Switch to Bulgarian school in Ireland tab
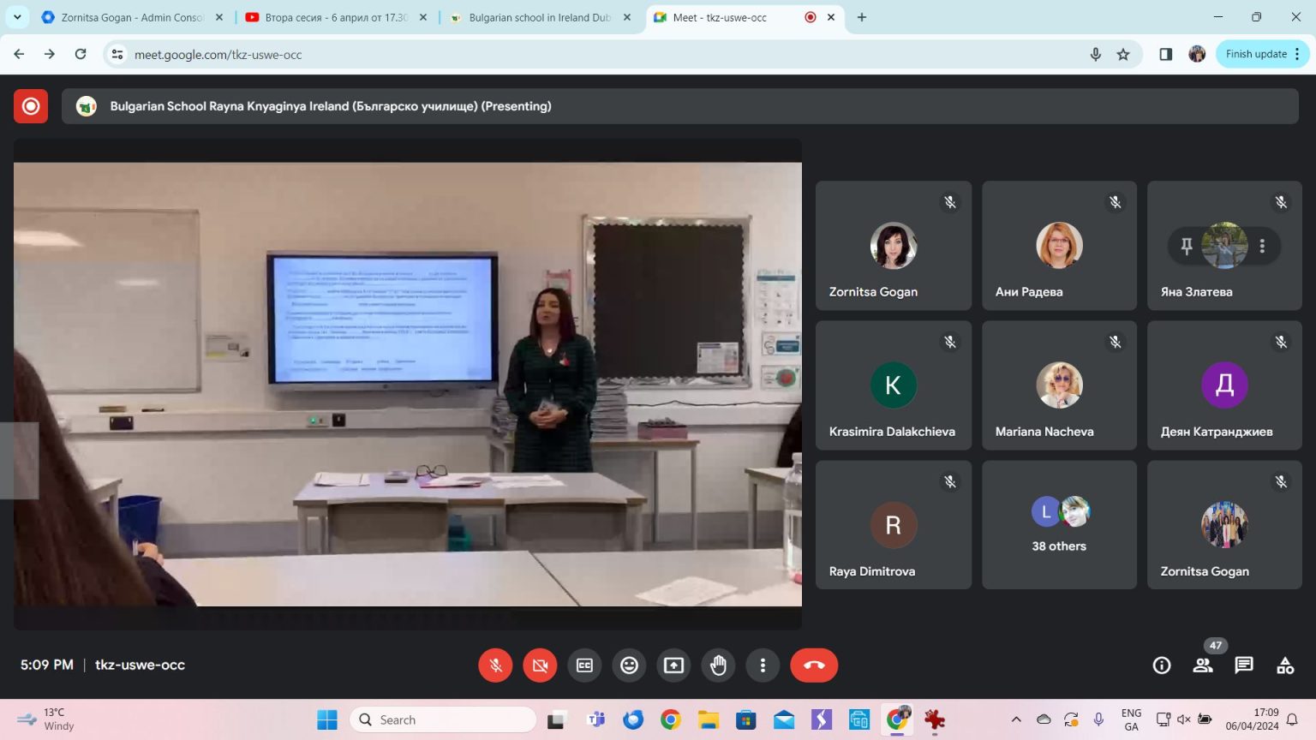 coord(538,17)
